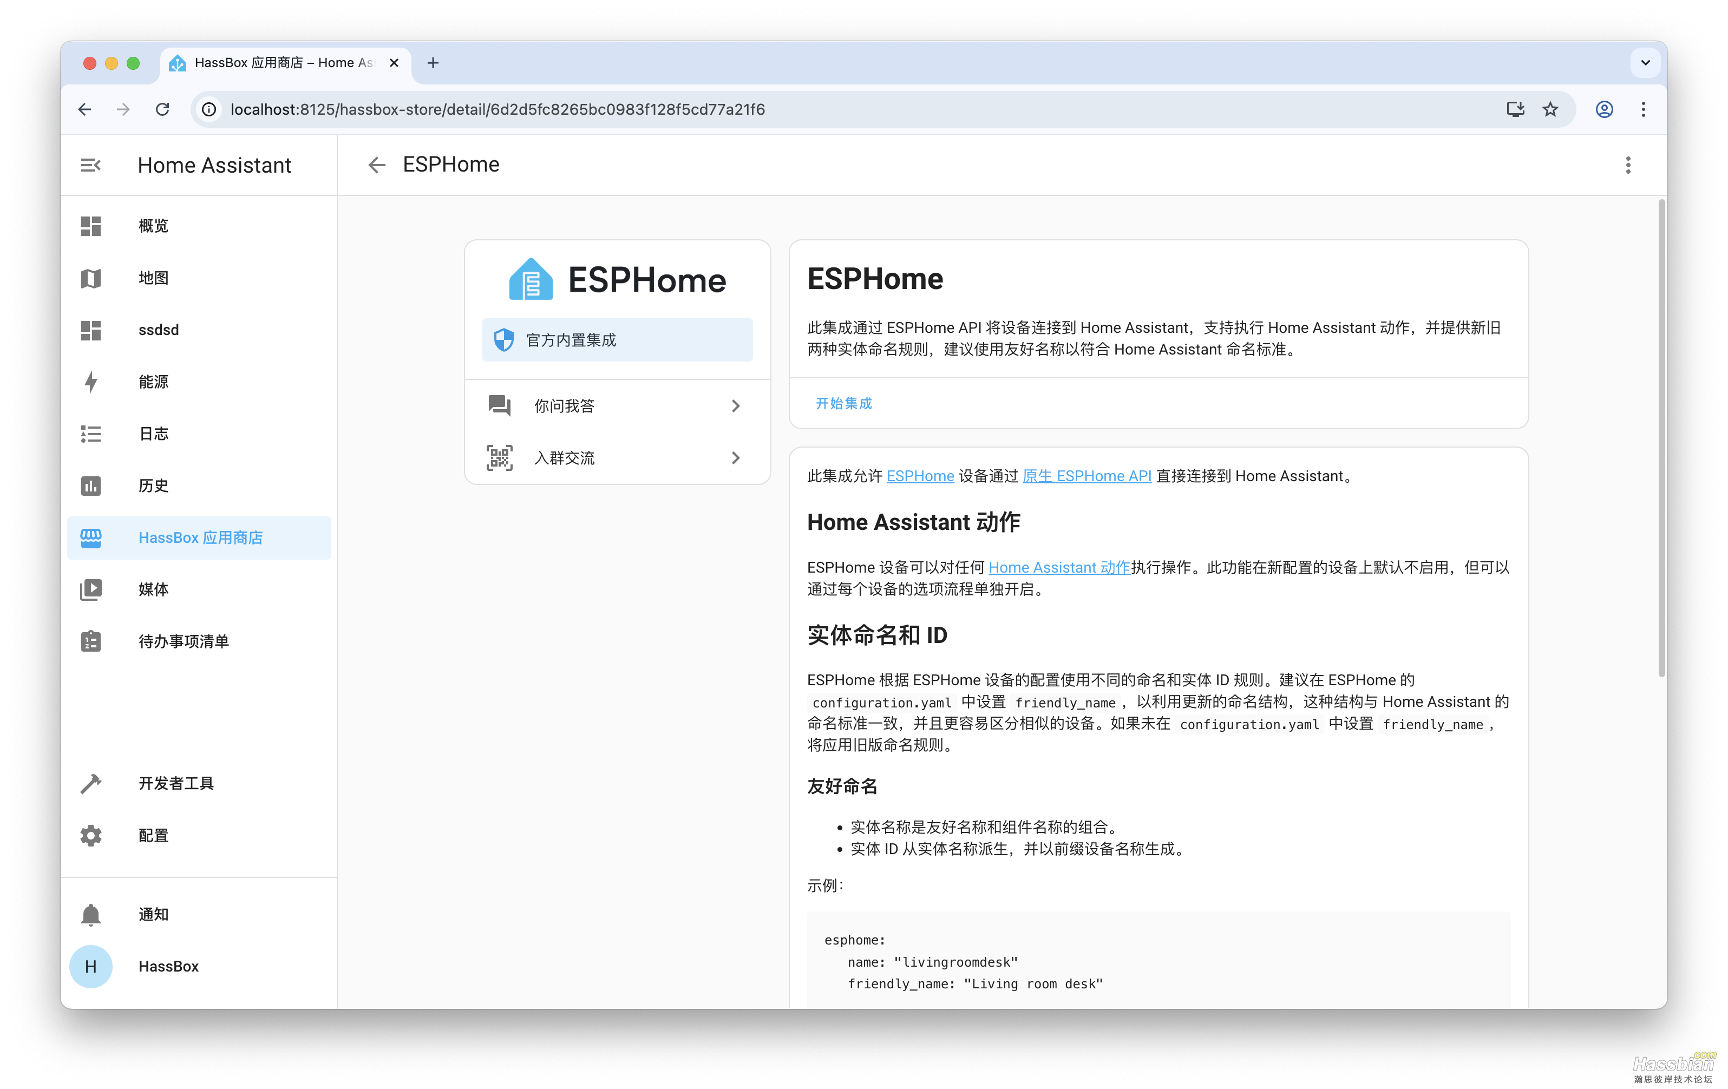Click the 你问我答 row label
The width and height of the screenshot is (1728, 1089).
pyautogui.click(x=564, y=406)
